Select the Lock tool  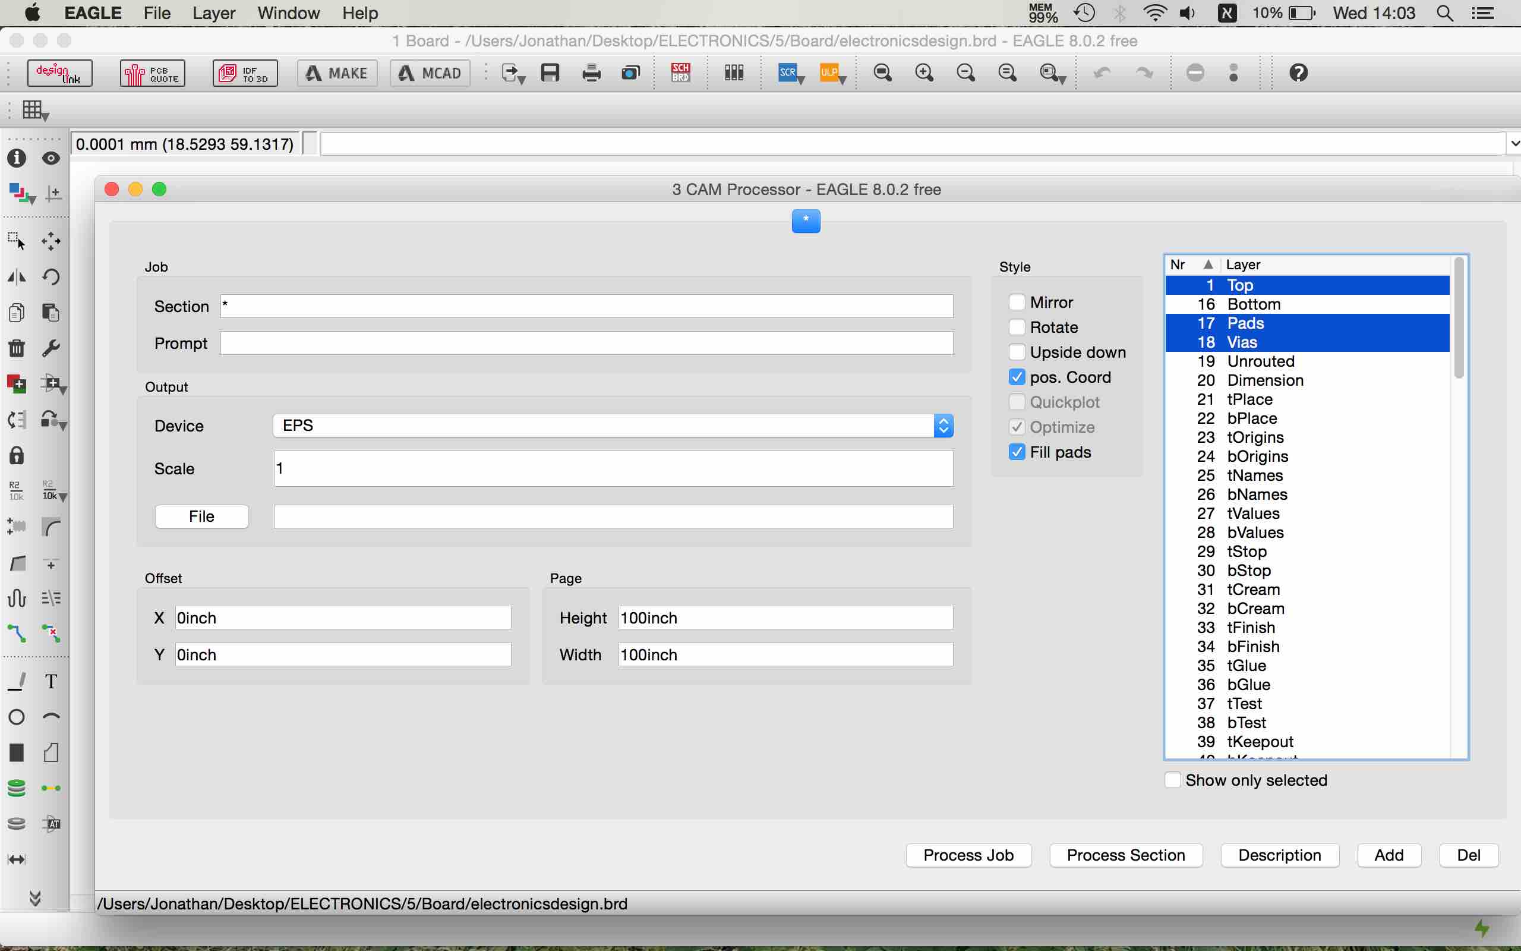tap(17, 455)
